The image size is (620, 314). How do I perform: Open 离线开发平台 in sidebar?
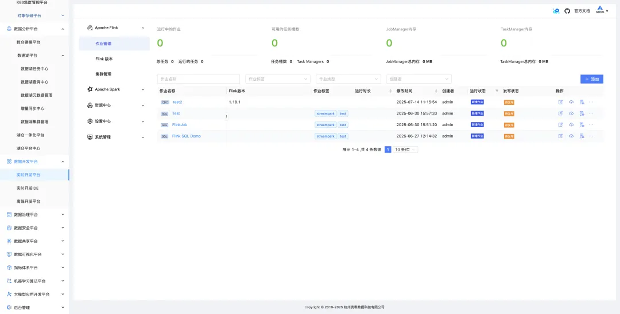point(28,201)
